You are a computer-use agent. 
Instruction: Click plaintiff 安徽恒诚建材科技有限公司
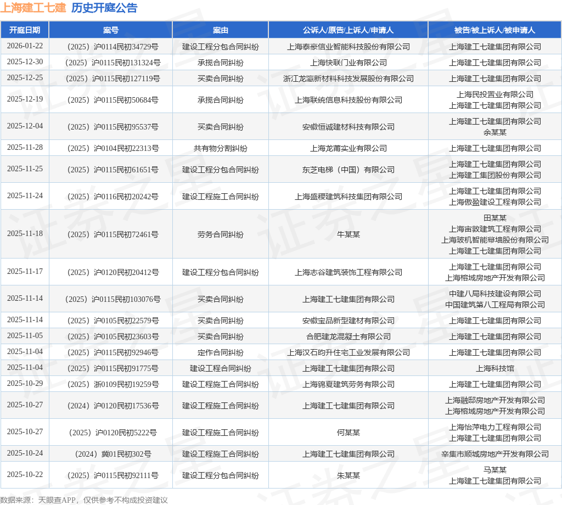click(x=349, y=127)
